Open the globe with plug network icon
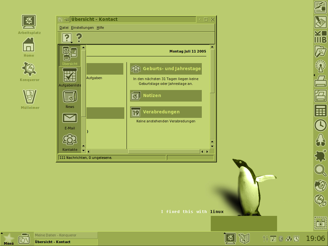Viewport: 328px width, 246px height. 320,201
